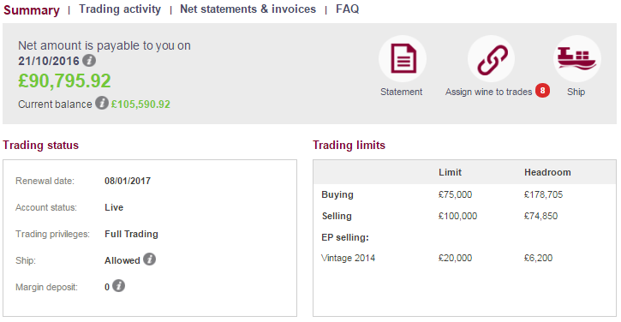Click the Vintage 2014 row

coord(464,258)
